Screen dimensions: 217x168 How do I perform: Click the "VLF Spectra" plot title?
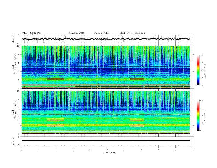31,33
